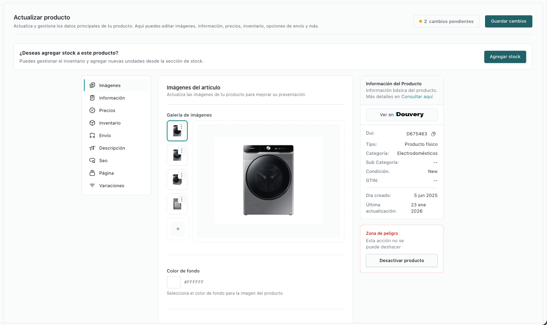
Task: Click the Precios percent icon
Action: pos(92,110)
